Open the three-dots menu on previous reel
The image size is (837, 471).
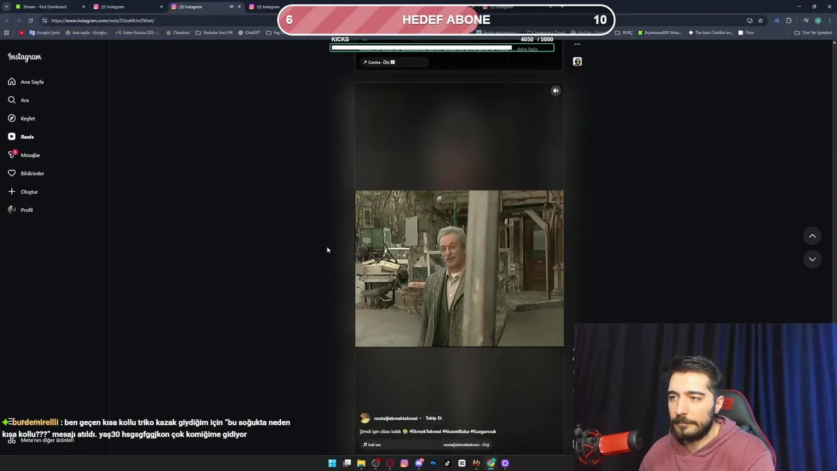click(577, 44)
